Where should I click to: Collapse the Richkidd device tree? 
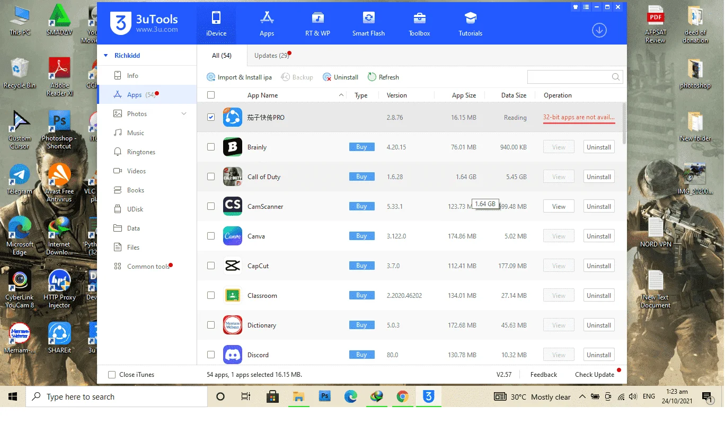click(x=105, y=55)
